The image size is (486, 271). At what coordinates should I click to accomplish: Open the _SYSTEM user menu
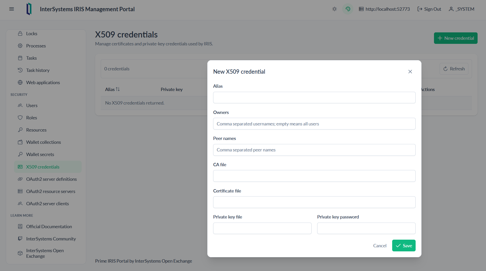pyautogui.click(x=462, y=9)
